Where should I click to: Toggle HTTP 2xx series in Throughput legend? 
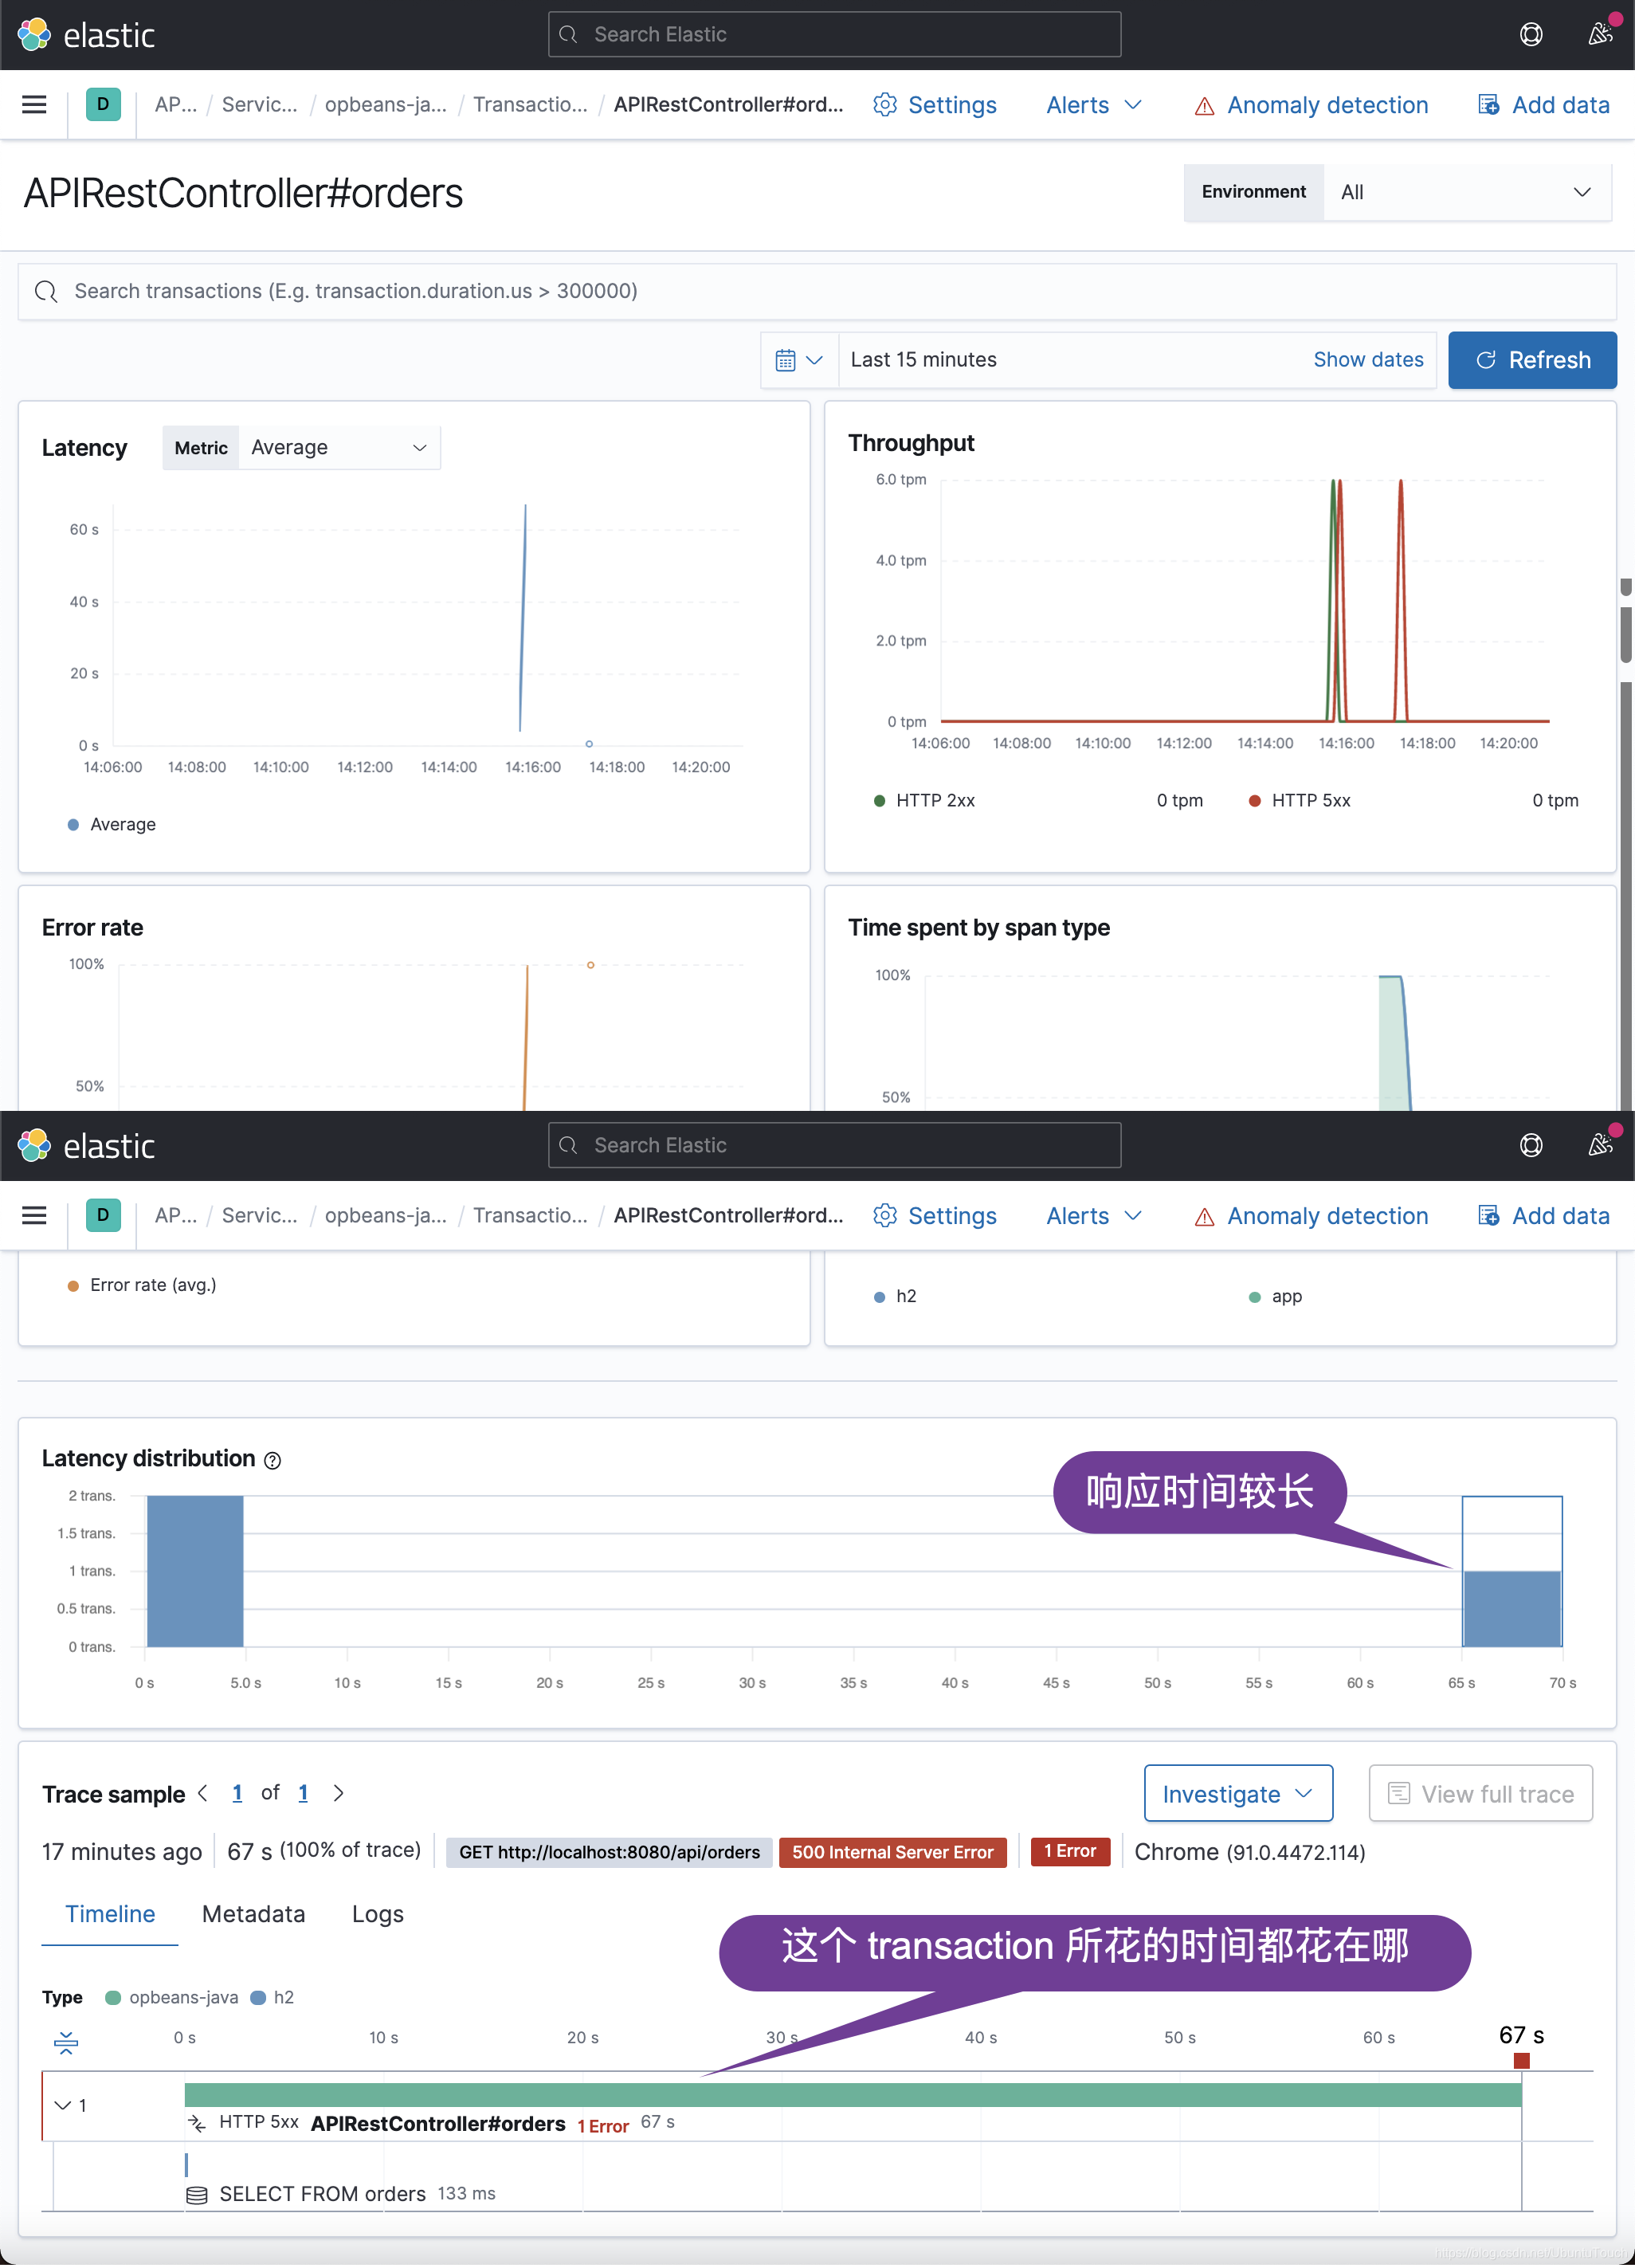click(x=934, y=801)
